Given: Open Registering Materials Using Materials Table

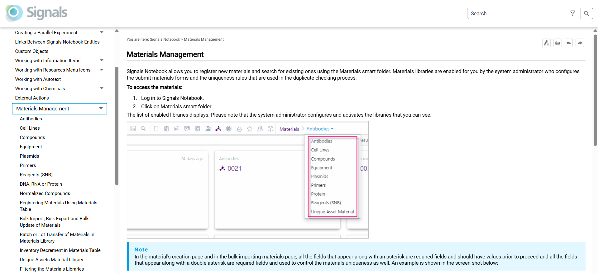Looking at the screenshot, I should click(x=59, y=206).
